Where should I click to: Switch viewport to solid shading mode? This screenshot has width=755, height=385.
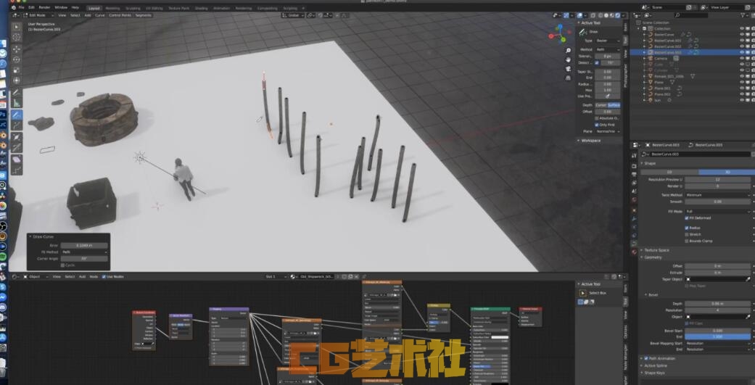coord(606,15)
